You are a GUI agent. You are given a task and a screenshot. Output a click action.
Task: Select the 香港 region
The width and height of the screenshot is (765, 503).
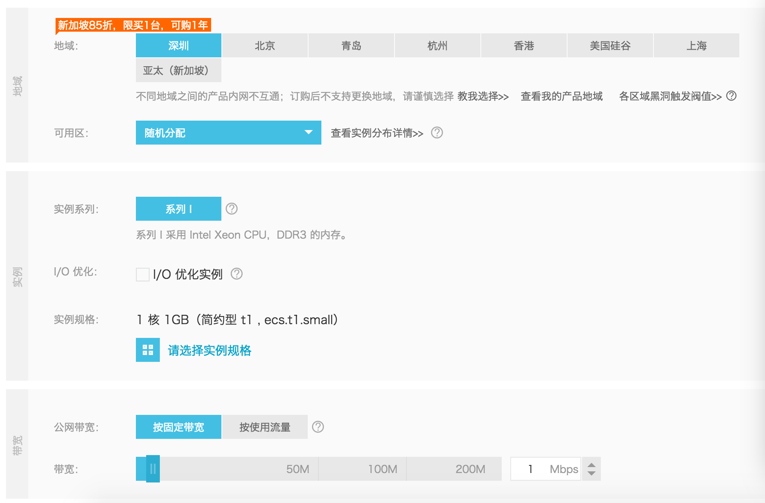point(524,45)
